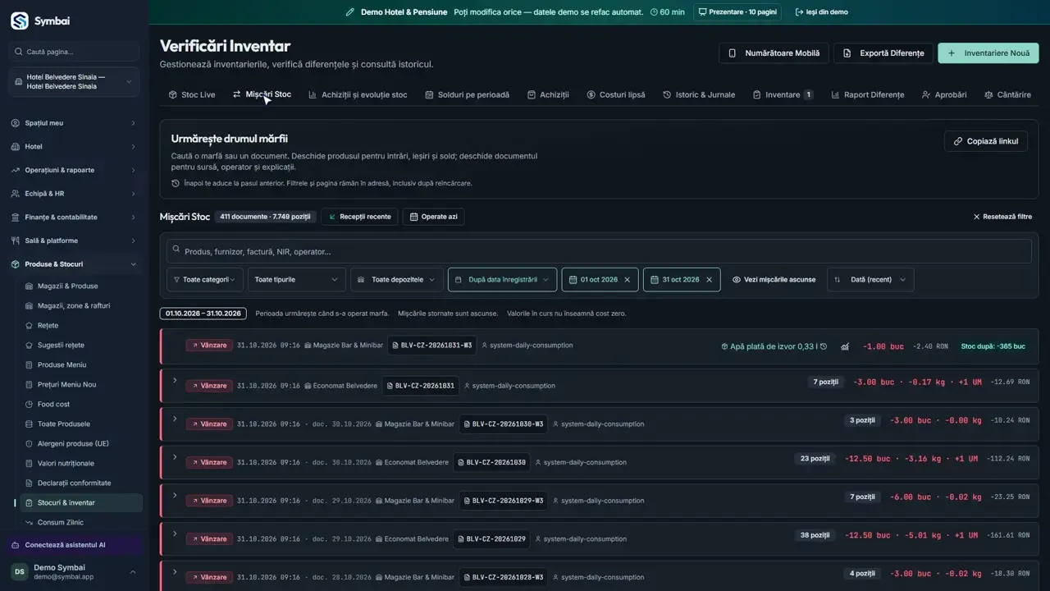
Task: Open Magazii & Produse in the sidebar
Action: pos(67,286)
